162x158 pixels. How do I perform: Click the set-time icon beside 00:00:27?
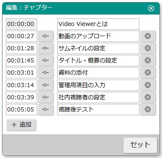coord(46,36)
